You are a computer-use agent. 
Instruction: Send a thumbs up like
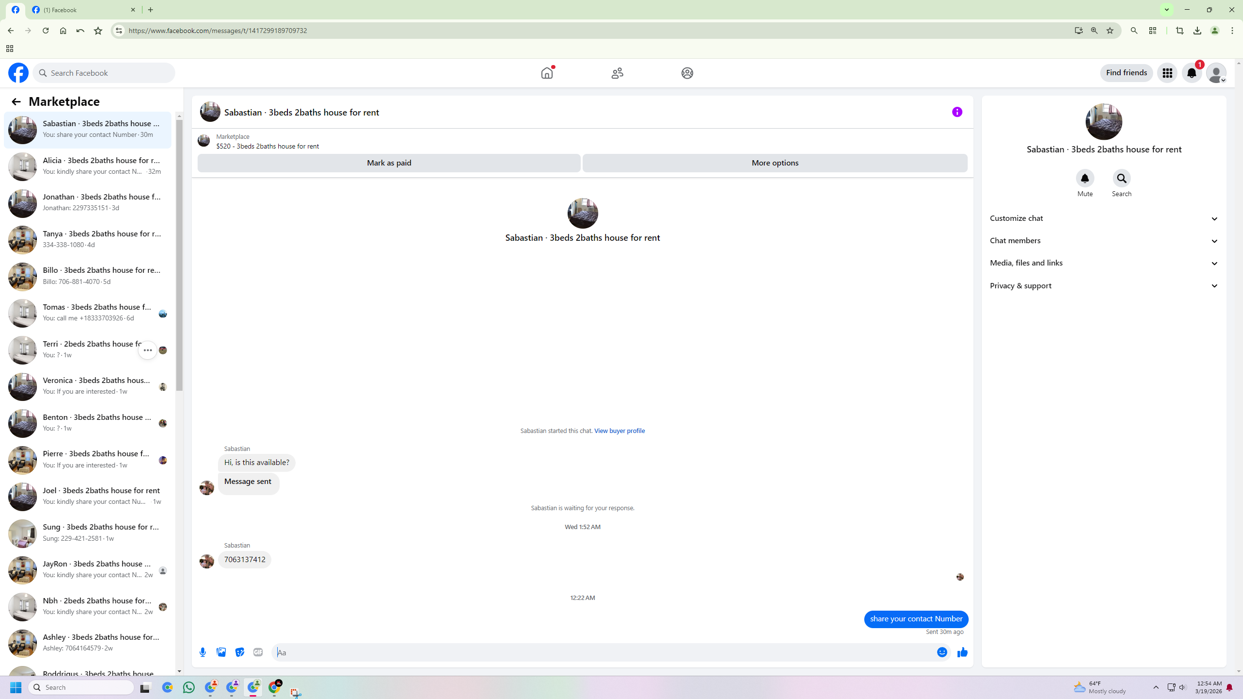coord(962,652)
